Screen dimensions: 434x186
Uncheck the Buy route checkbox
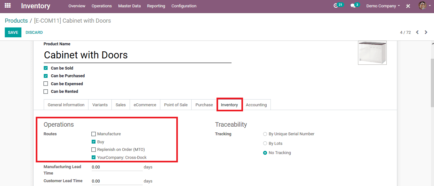94,142
